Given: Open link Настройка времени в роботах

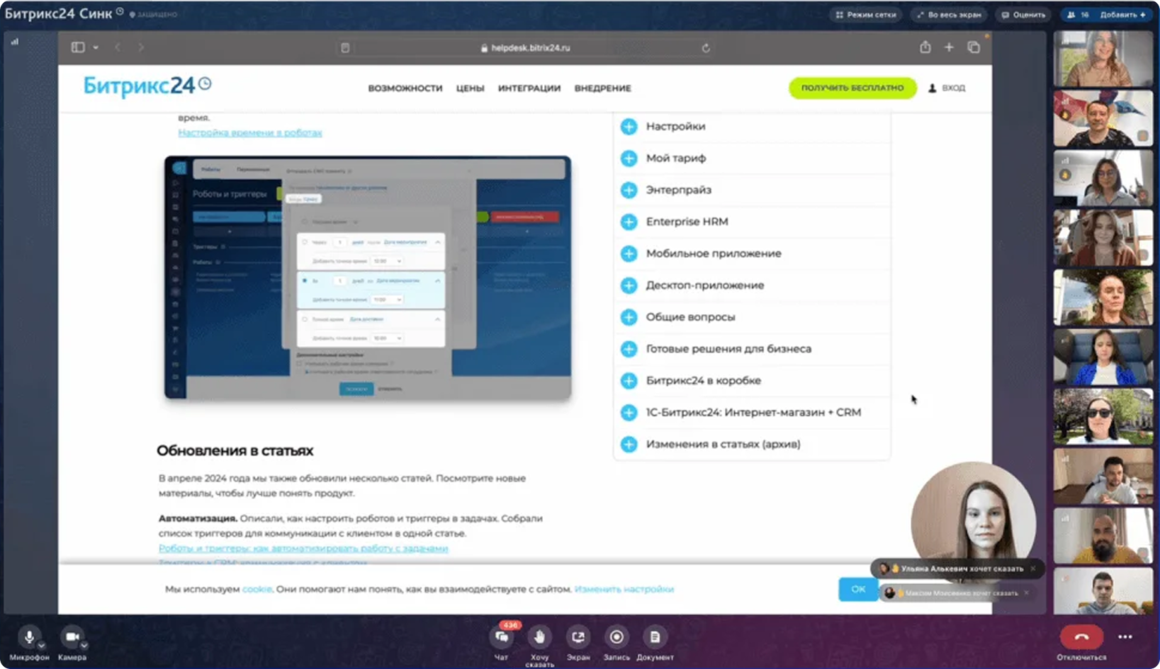Looking at the screenshot, I should [250, 133].
